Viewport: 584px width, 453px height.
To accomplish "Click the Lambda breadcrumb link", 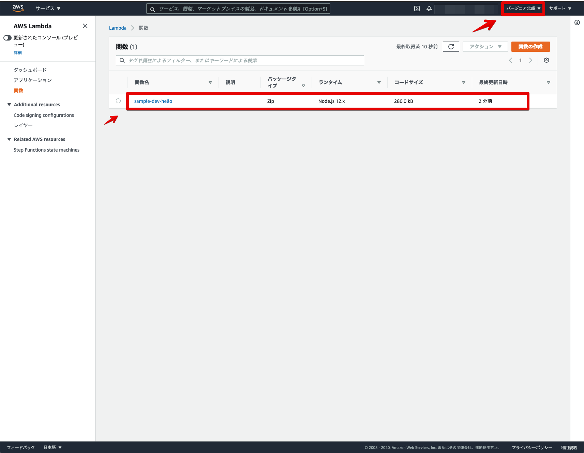I will coord(118,28).
